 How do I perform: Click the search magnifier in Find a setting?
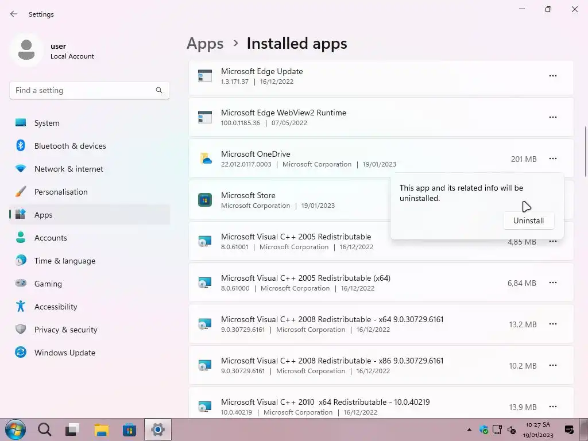click(x=159, y=90)
